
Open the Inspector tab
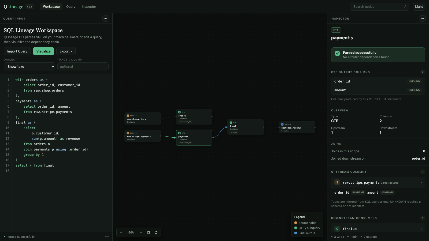click(89, 7)
